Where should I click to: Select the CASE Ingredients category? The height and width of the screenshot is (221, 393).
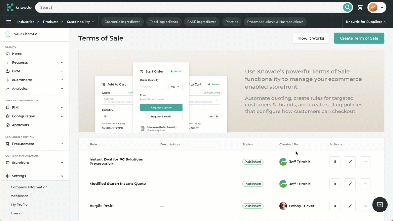pyautogui.click(x=202, y=22)
